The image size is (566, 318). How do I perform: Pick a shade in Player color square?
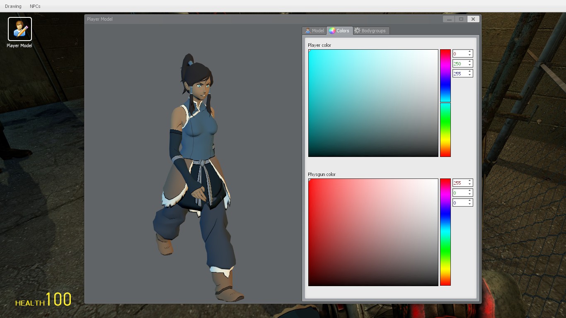[373, 103]
